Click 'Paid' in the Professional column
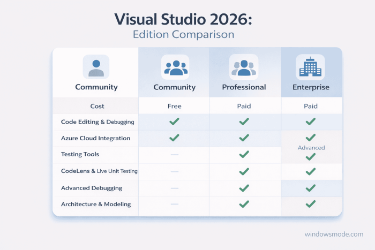 [244, 106]
